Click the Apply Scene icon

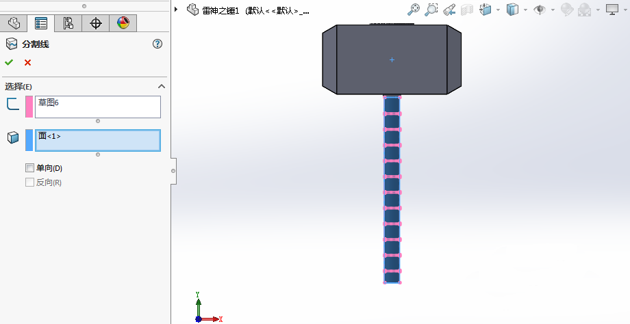[585, 9]
